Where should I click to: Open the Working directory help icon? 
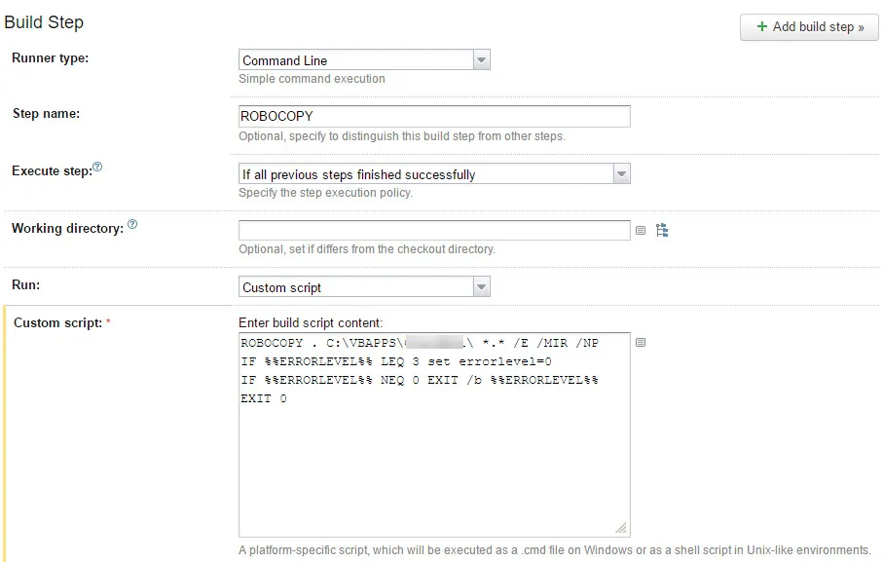click(x=132, y=224)
